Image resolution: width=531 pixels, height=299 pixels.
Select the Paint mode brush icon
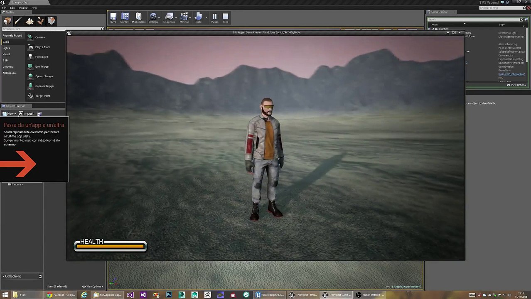click(x=18, y=21)
